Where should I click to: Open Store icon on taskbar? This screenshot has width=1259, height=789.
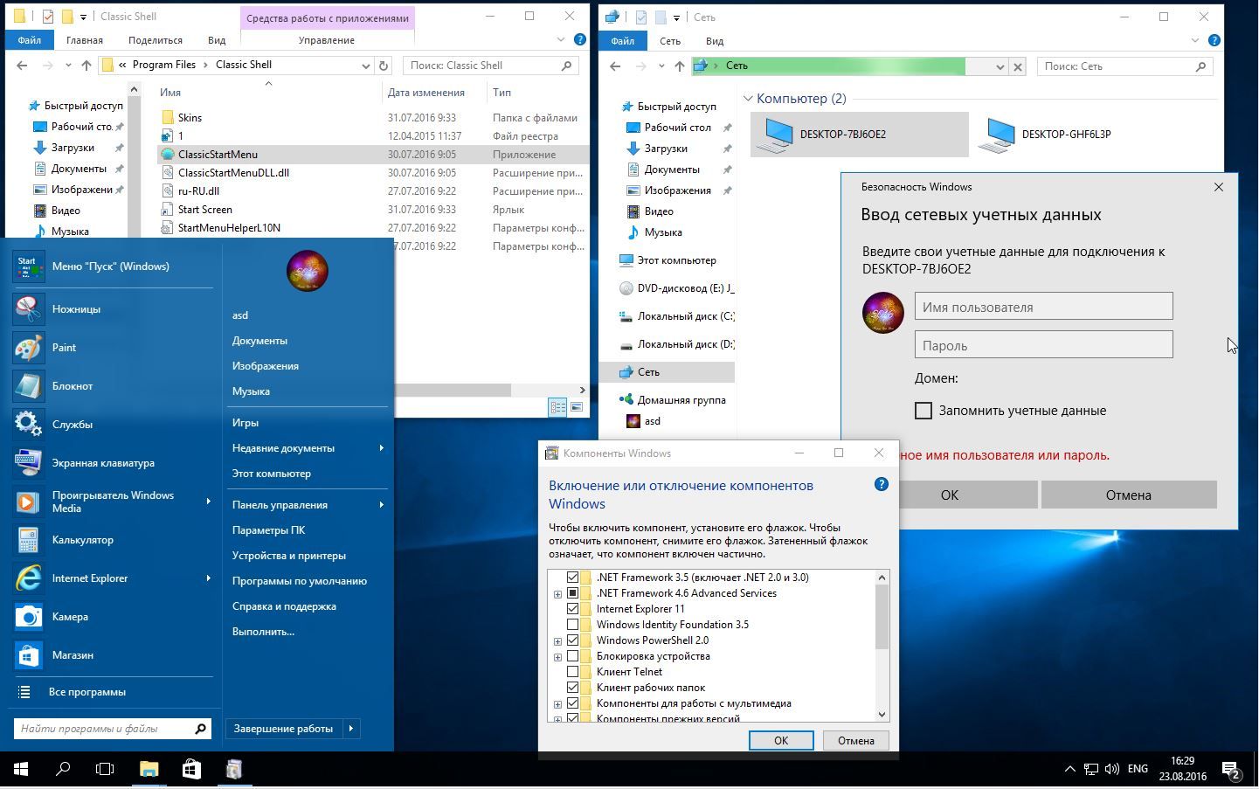tap(191, 769)
